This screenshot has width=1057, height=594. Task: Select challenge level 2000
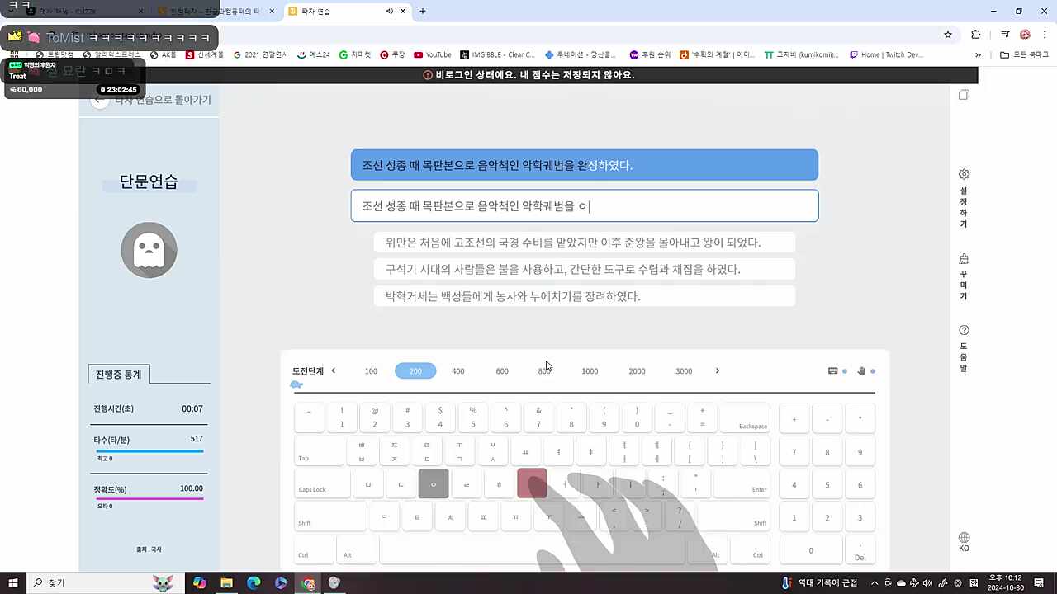637,371
